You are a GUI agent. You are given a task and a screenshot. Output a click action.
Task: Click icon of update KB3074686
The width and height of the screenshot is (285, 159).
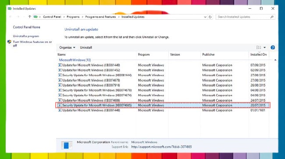[x=60, y=100]
